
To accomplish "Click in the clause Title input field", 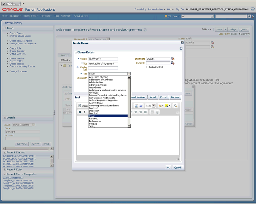I will [x=103, y=64].
